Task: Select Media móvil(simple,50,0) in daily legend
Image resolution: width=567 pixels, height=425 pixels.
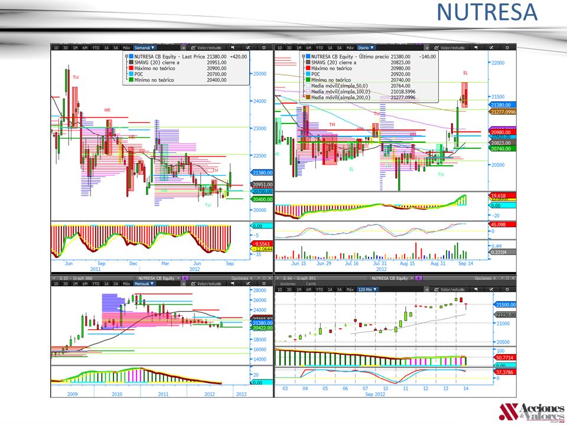Action: coord(339,86)
